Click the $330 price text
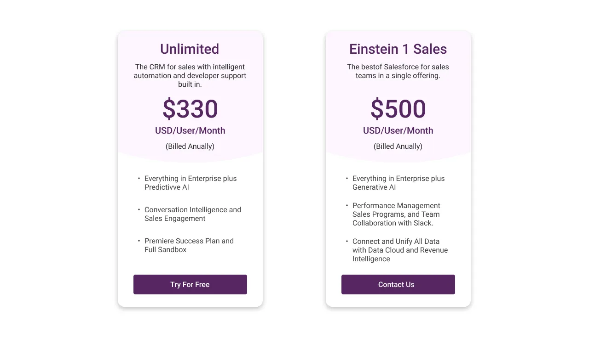 190,109
